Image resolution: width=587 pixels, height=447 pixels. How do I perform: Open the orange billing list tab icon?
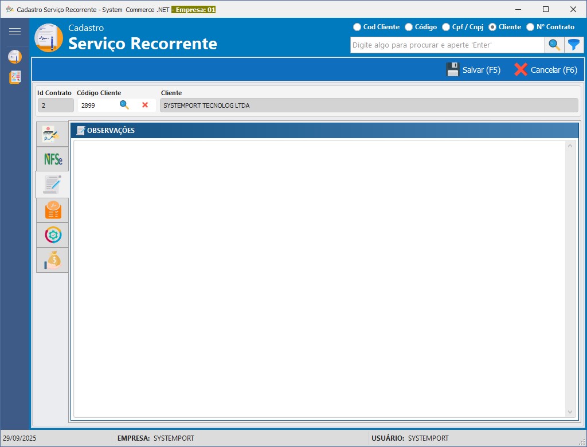tap(52, 210)
